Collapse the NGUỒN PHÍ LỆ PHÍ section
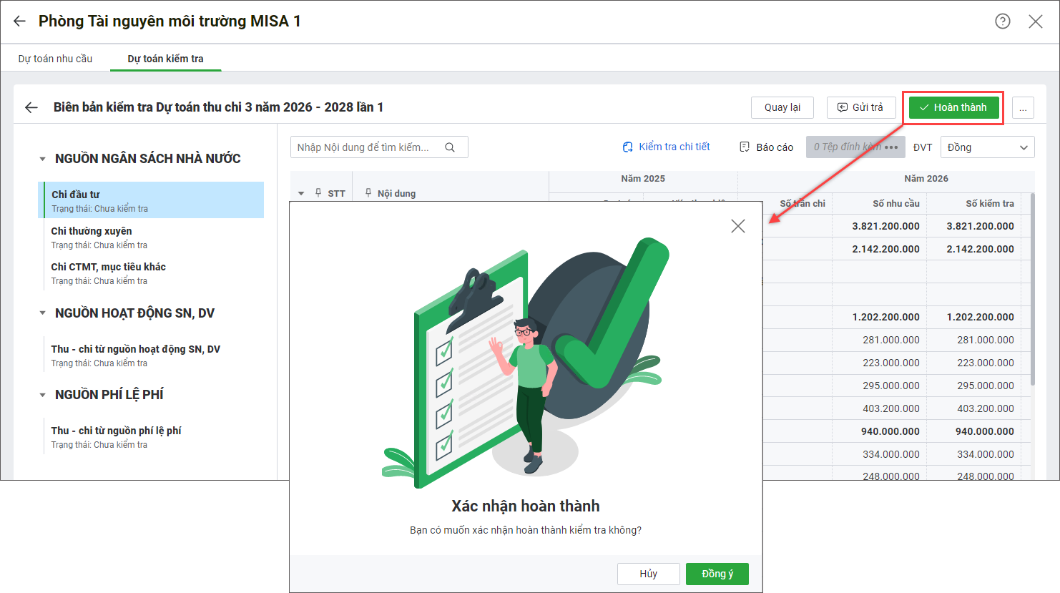1060x593 pixels. (43, 395)
